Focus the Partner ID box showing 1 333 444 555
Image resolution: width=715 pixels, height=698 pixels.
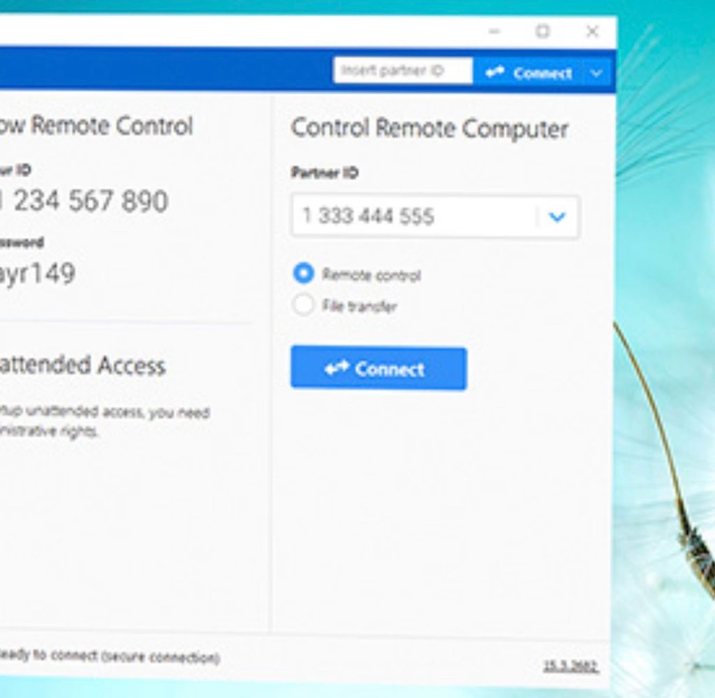[412, 217]
